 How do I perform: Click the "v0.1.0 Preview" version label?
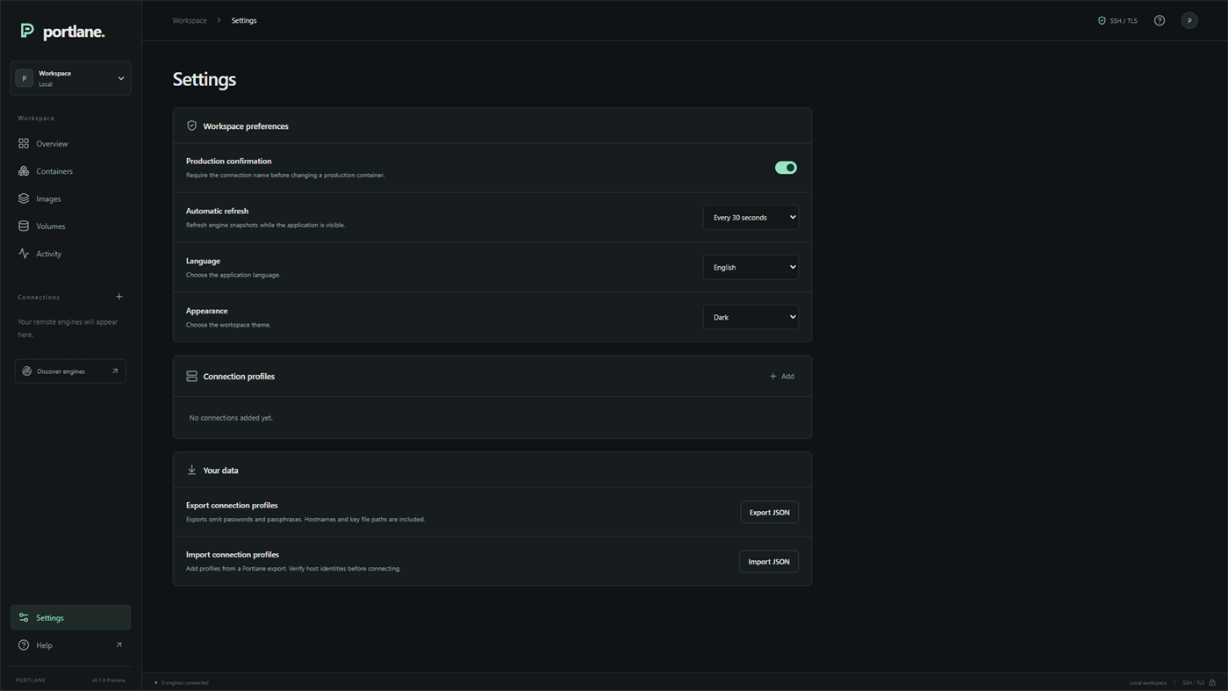point(109,680)
